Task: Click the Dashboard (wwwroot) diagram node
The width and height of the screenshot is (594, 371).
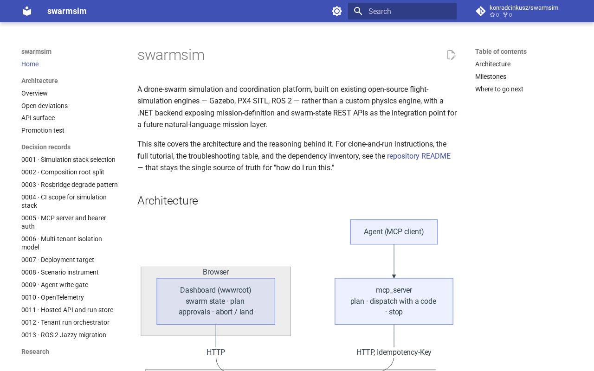Action: [x=216, y=301]
